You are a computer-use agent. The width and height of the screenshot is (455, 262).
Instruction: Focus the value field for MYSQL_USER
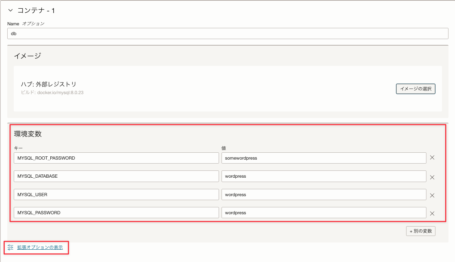pyautogui.click(x=324, y=195)
